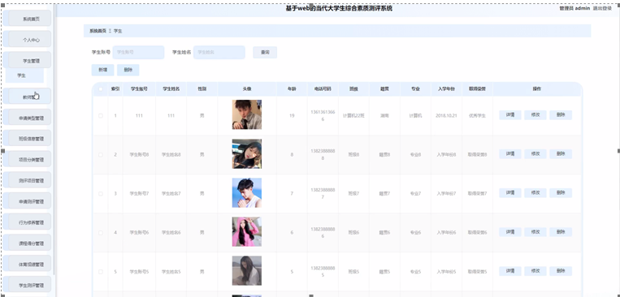This screenshot has height=297, width=620.
Task: Click the 查询 search button
Action: pyautogui.click(x=265, y=52)
